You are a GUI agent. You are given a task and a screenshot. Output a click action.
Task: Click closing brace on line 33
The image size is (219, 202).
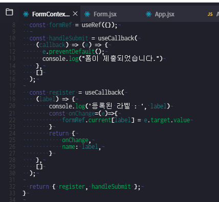click(25, 193)
